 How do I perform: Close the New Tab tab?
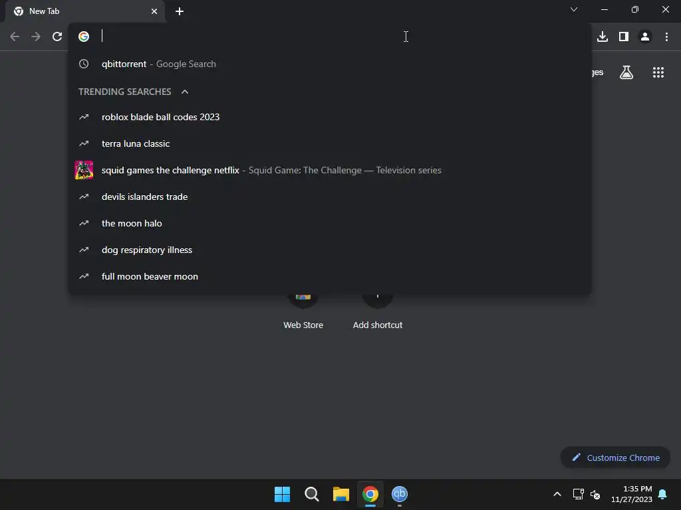click(x=154, y=11)
